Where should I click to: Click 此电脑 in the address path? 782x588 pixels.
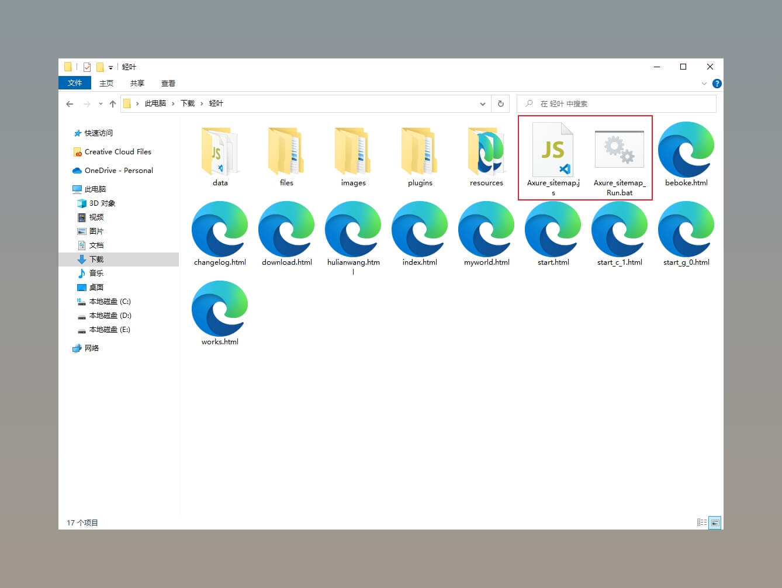coord(155,103)
